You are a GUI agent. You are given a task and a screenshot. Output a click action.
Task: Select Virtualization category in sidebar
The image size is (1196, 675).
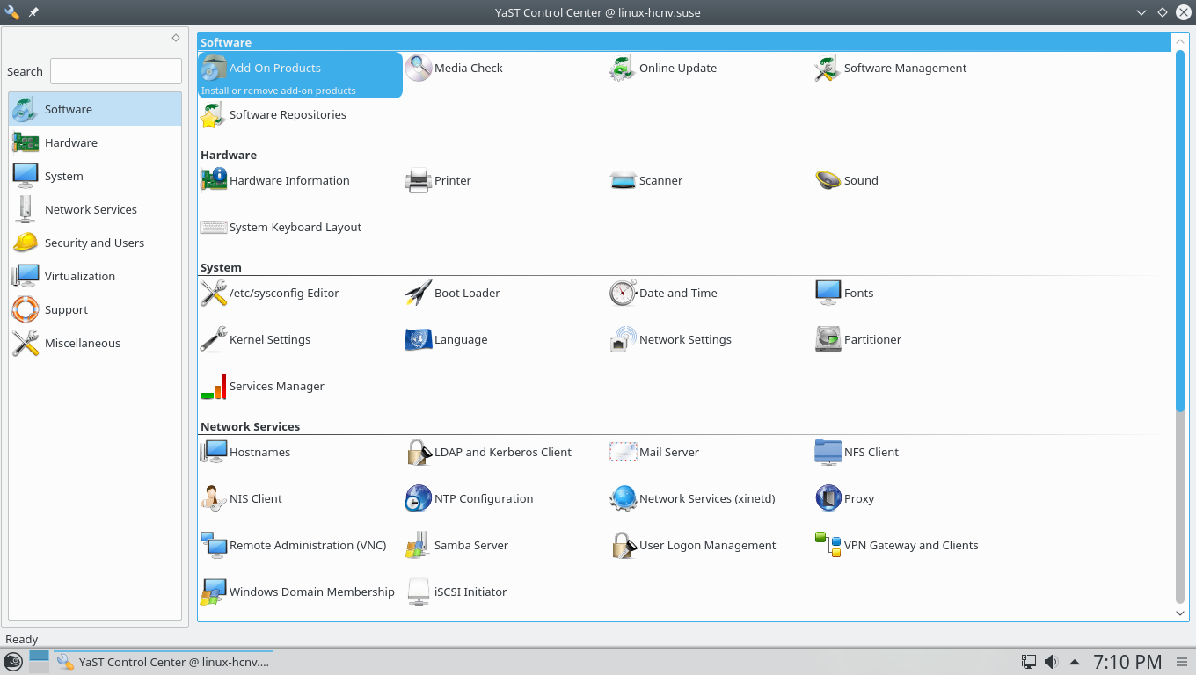click(x=95, y=277)
